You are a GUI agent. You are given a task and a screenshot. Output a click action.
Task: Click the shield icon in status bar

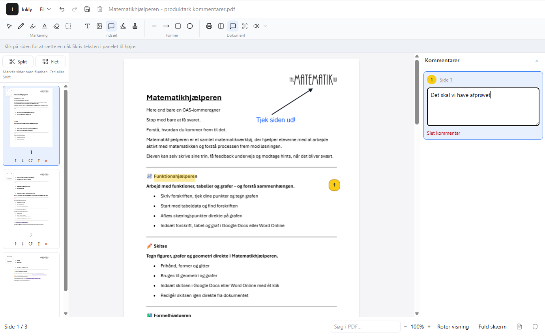coord(535,327)
